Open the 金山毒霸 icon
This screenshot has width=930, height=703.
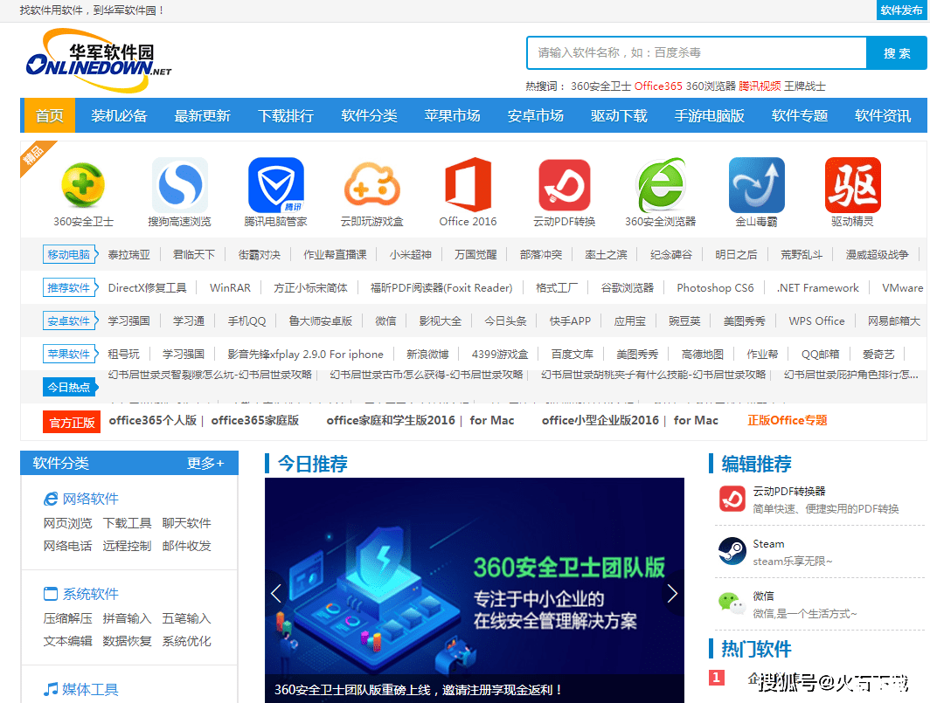[756, 185]
